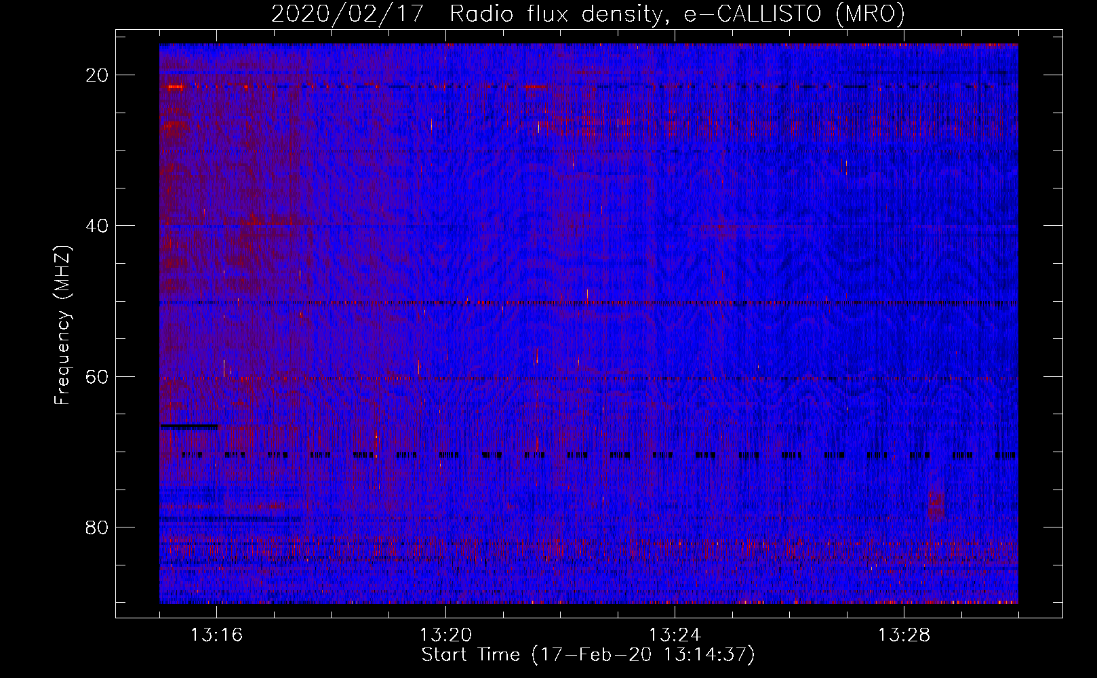Click the frequency tick label "20"

[x=98, y=75]
